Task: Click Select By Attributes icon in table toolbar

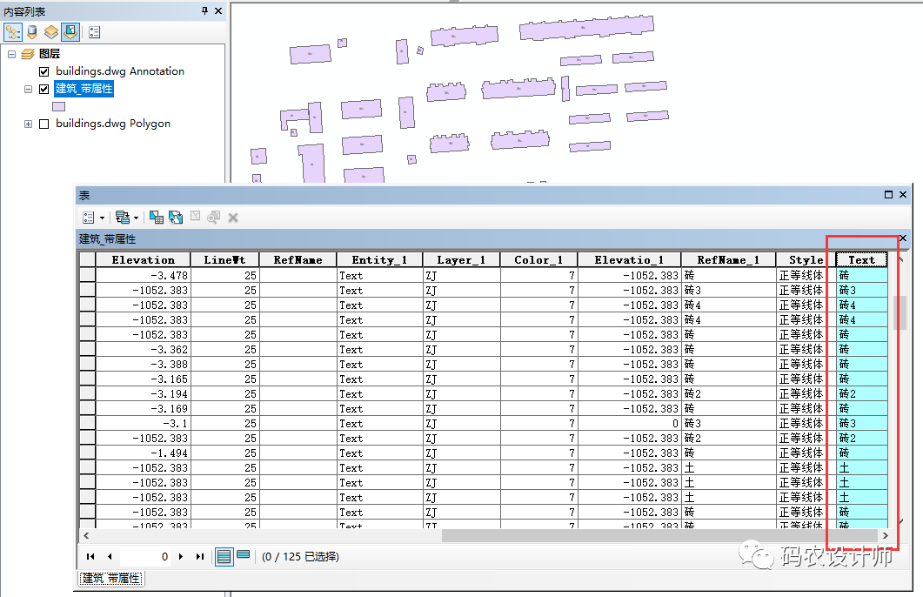Action: (x=157, y=218)
